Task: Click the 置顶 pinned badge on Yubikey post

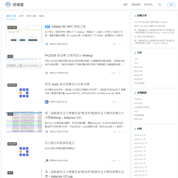Action: [47, 26]
